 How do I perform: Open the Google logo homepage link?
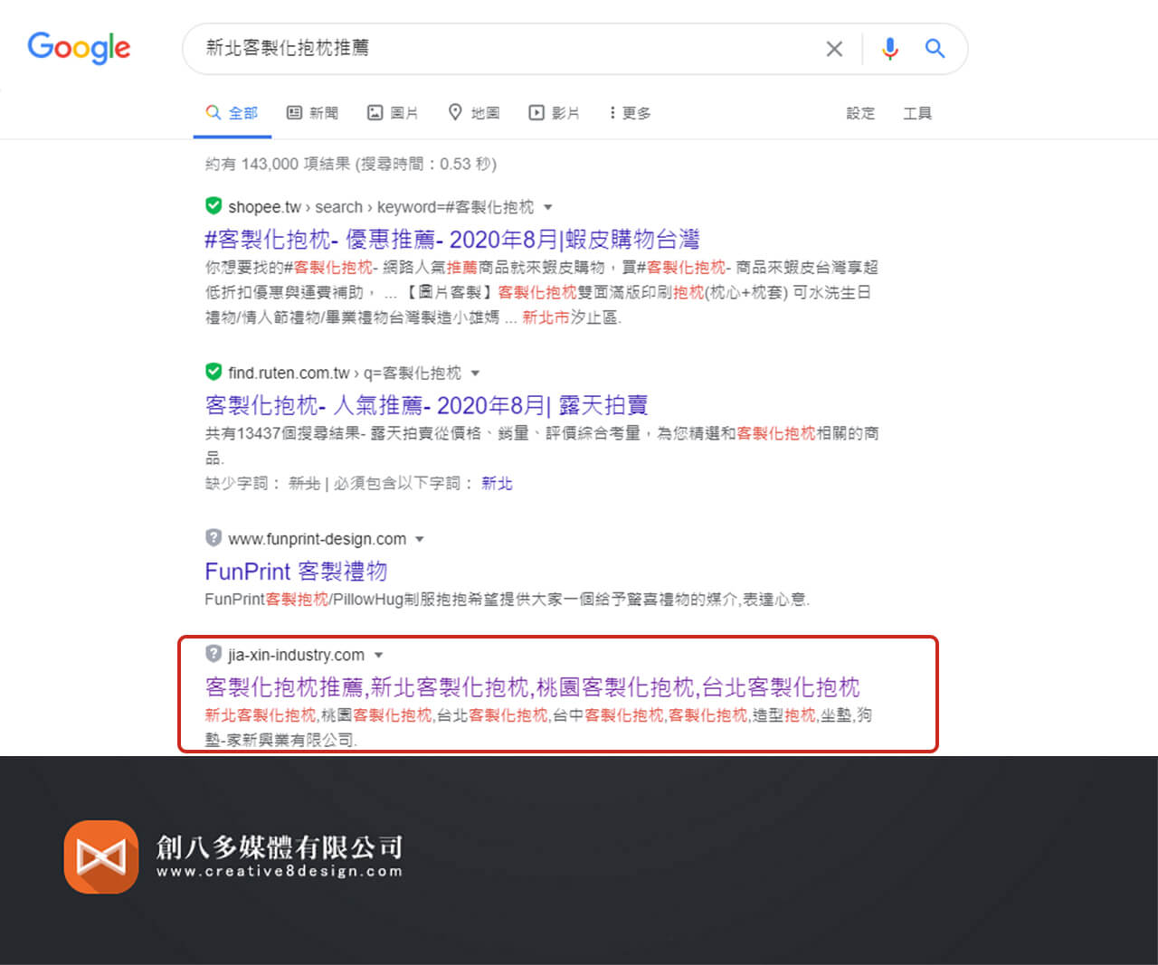pyautogui.click(x=79, y=48)
